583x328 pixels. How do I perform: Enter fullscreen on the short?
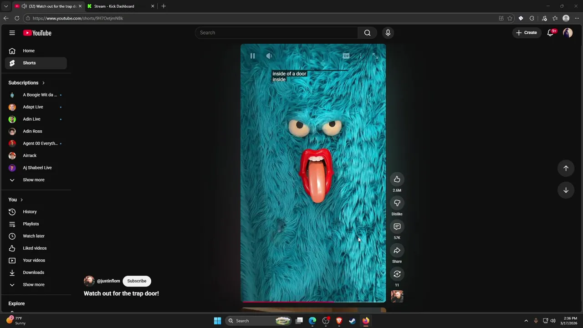pos(375,56)
